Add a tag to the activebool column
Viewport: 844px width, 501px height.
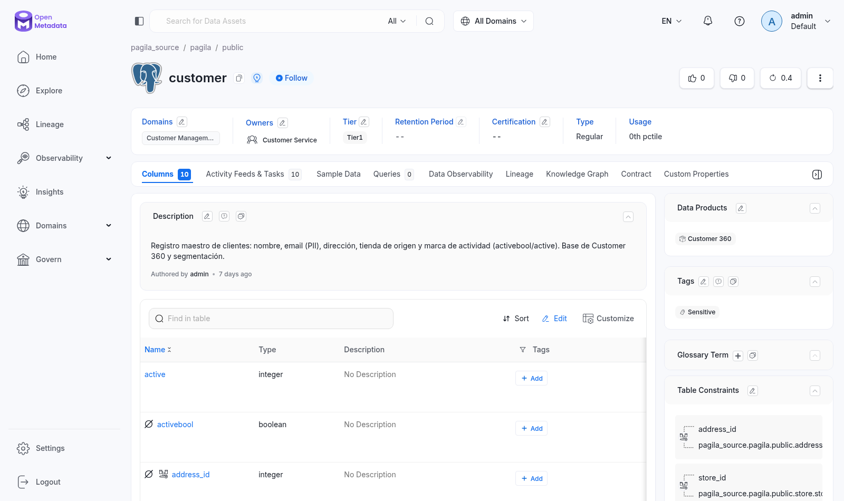point(531,428)
